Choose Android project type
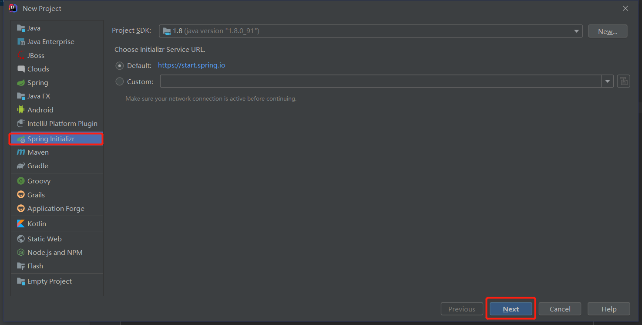 pos(57,110)
